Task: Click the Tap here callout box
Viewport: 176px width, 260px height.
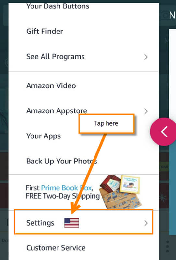Action: (107, 123)
